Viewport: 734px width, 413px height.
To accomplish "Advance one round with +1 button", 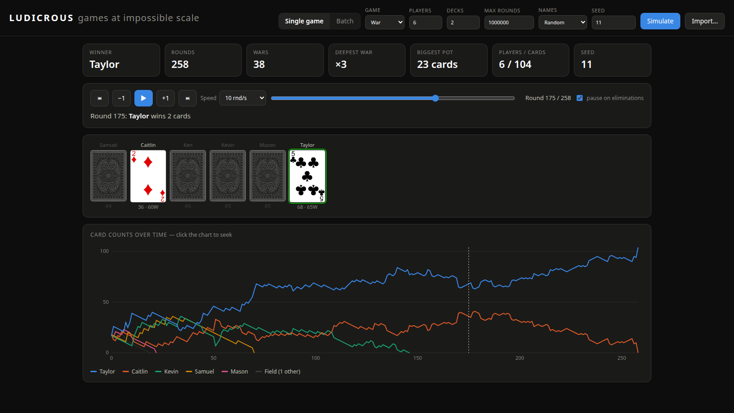I will pyautogui.click(x=166, y=98).
